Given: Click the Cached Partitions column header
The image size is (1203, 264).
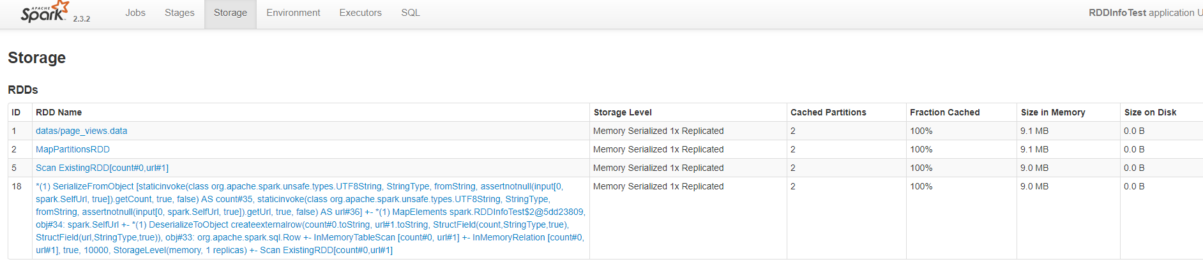Looking at the screenshot, I should coord(828,112).
